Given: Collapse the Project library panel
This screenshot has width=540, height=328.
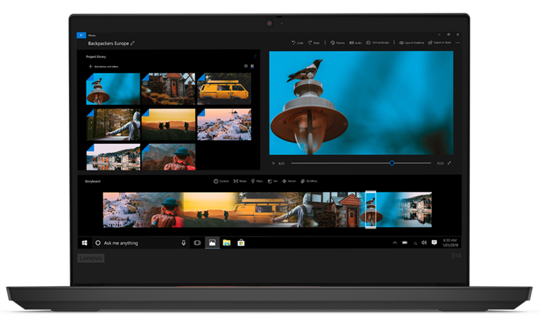Looking at the screenshot, I should pos(254,57).
